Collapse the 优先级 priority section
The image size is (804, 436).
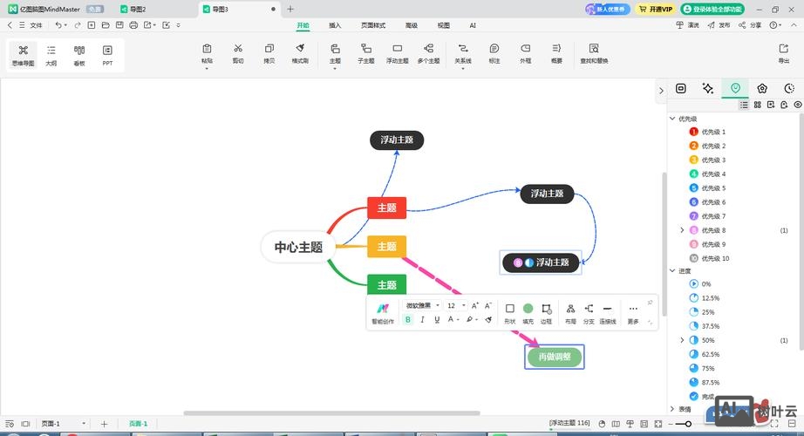(x=672, y=119)
